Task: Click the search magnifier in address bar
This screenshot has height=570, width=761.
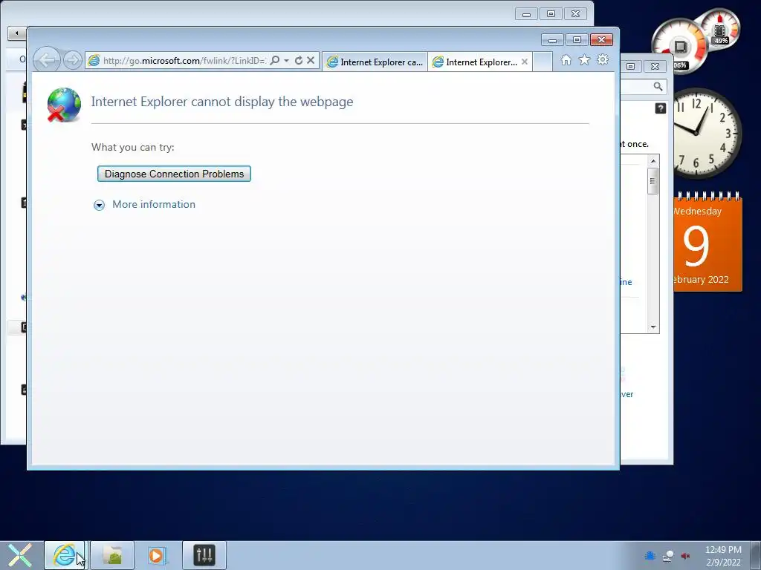Action: point(275,61)
